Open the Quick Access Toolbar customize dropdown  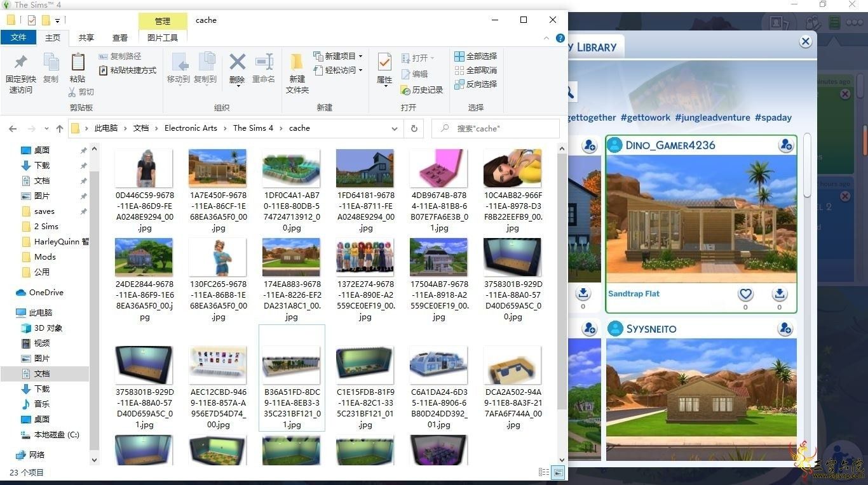pos(58,20)
